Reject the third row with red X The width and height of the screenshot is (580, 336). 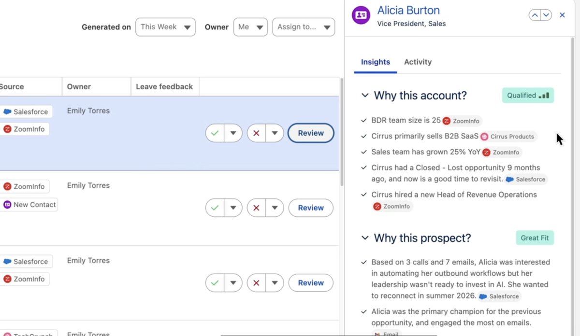[x=257, y=283]
